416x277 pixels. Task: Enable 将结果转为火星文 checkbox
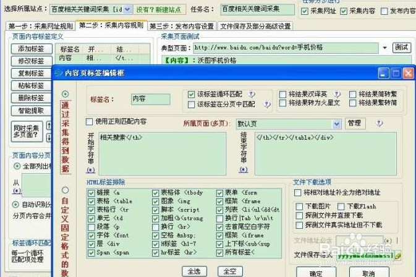click(283, 103)
